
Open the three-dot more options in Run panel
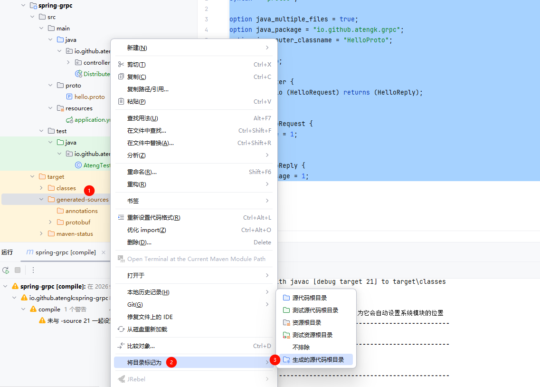pyautogui.click(x=33, y=270)
